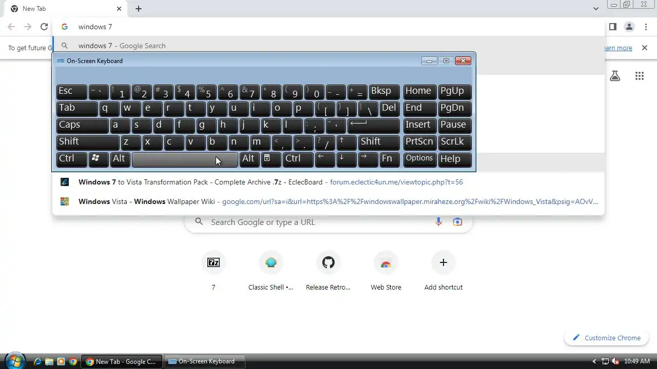
Task: Open the Windows Start menu
Action: click(x=14, y=361)
